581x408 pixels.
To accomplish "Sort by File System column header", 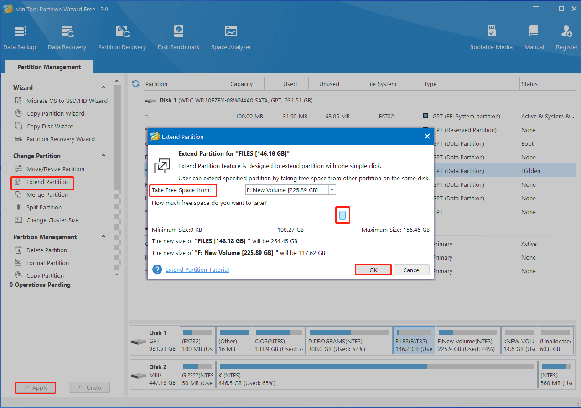I will pos(382,84).
